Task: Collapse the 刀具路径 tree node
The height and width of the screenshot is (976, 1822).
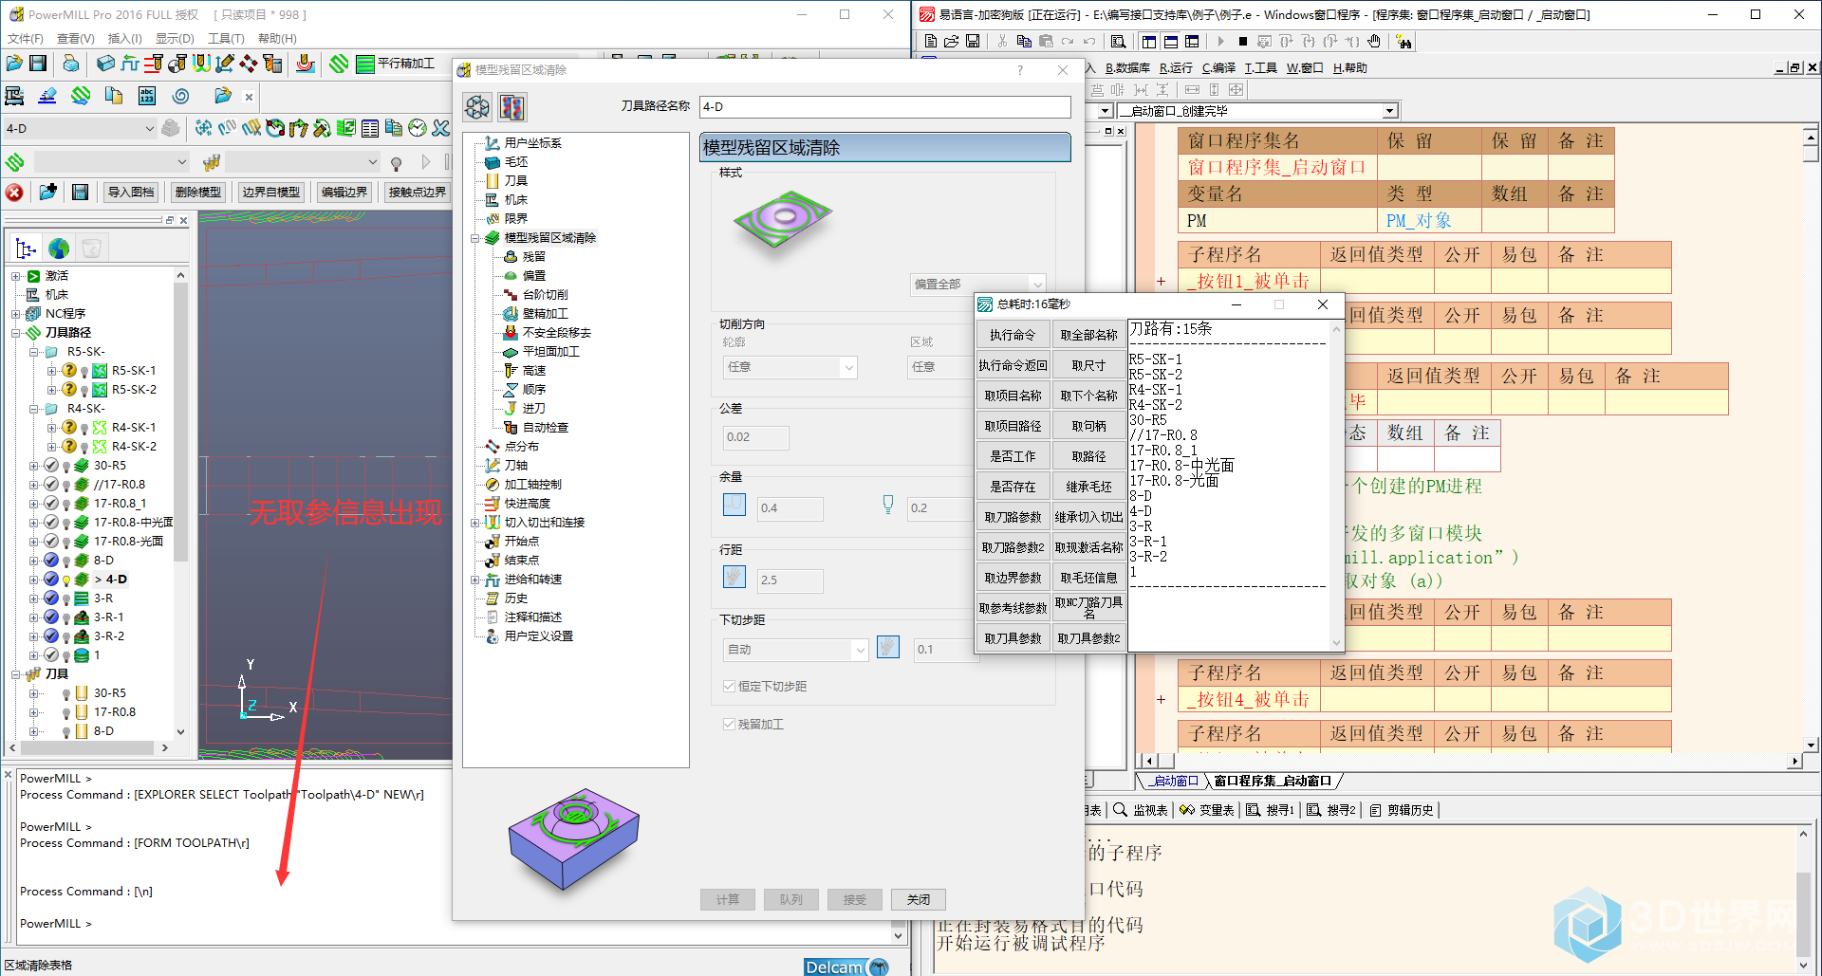Action: (x=16, y=333)
